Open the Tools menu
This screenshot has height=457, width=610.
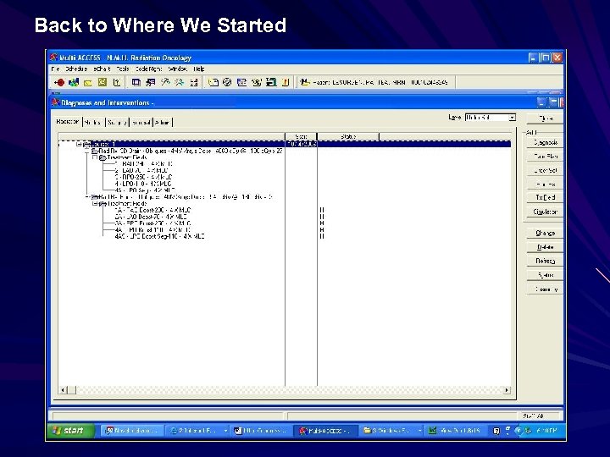coord(123,69)
